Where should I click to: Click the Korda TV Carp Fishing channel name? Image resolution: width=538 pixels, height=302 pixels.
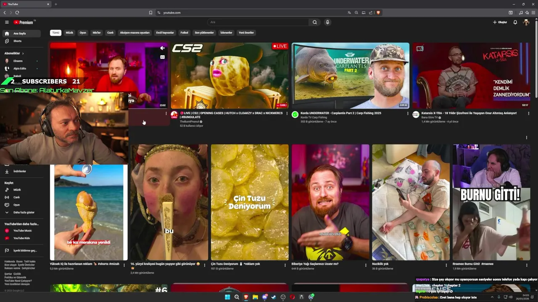pos(314,117)
